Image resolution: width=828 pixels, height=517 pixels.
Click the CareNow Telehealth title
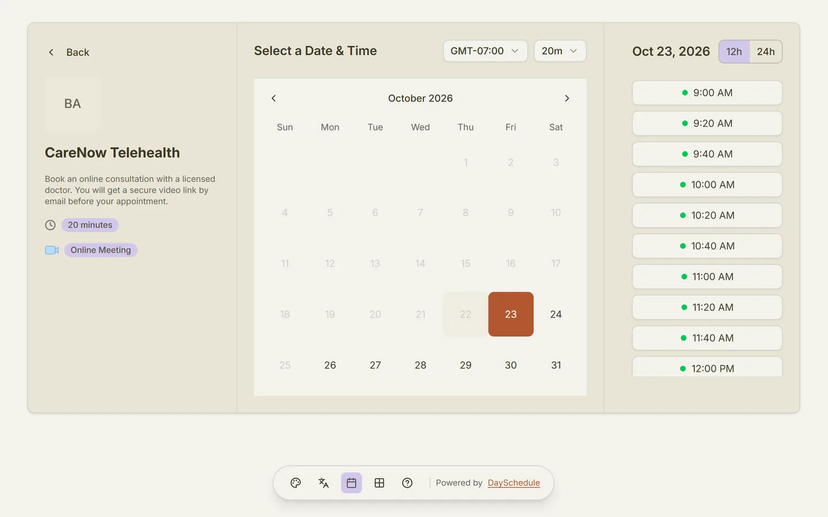tap(113, 153)
